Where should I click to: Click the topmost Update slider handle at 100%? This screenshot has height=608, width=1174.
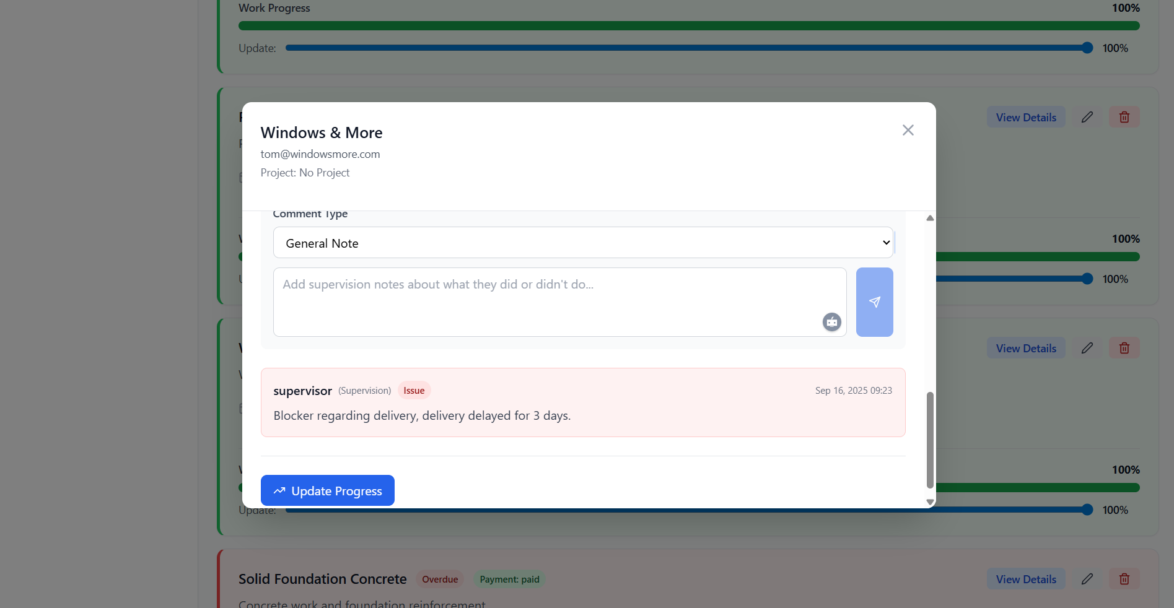pos(1087,48)
